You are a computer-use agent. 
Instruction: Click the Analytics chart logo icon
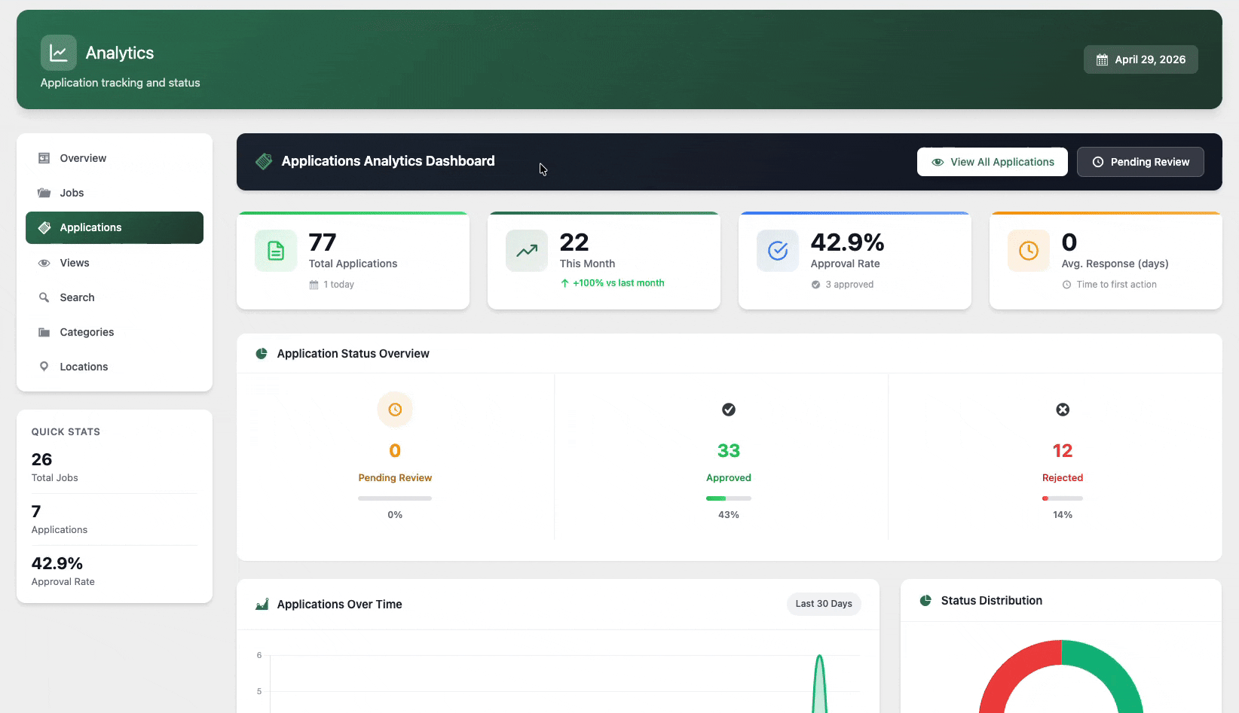click(58, 53)
